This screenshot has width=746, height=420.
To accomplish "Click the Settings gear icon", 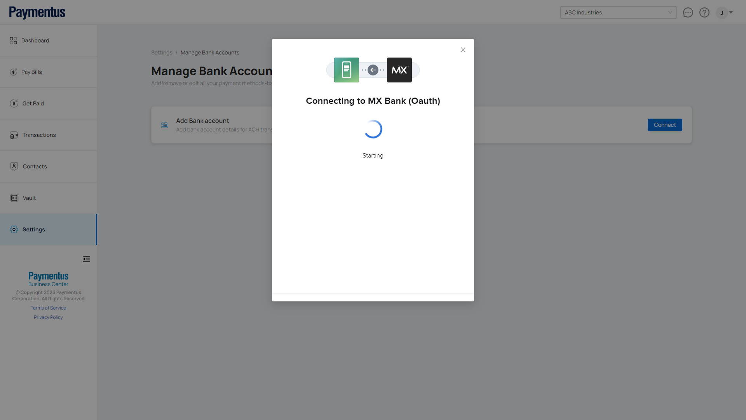I will tap(14, 229).
